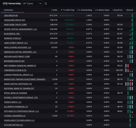
Task: Click UBS GROUP AG historic bar chart
Action: [132, 15]
